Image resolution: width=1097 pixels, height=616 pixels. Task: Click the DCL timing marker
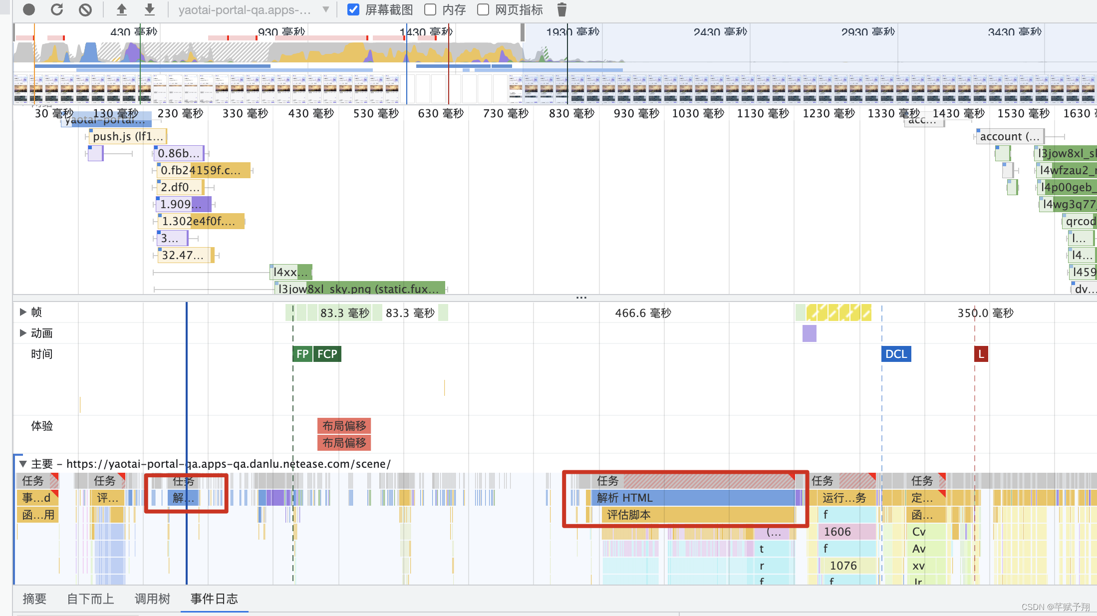point(896,354)
